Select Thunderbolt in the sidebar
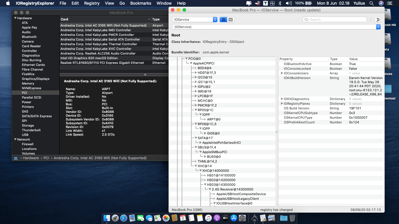 point(31,130)
